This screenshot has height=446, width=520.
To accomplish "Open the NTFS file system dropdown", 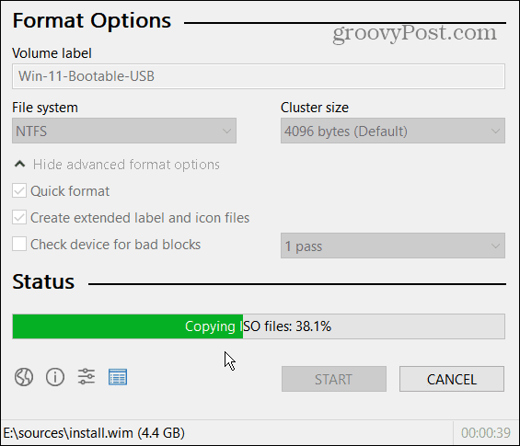I will coord(124,131).
